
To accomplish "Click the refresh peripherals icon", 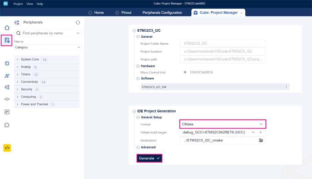I will coord(78,22).
